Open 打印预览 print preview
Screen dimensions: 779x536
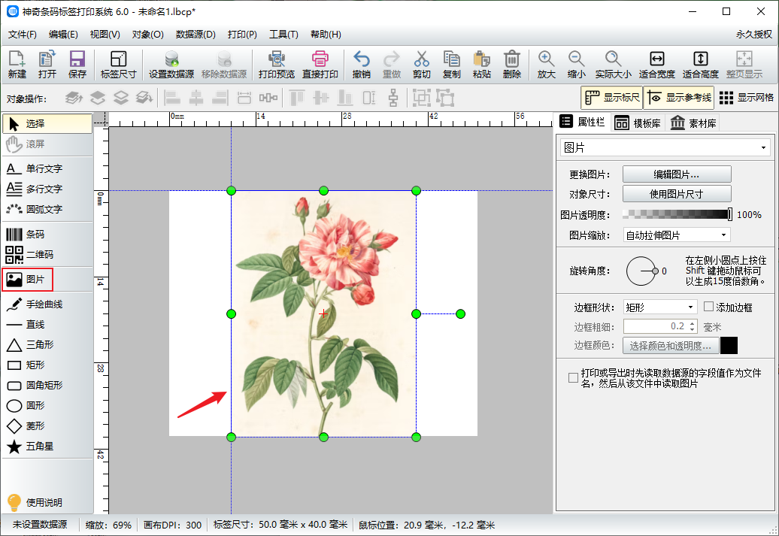pyautogui.click(x=276, y=65)
